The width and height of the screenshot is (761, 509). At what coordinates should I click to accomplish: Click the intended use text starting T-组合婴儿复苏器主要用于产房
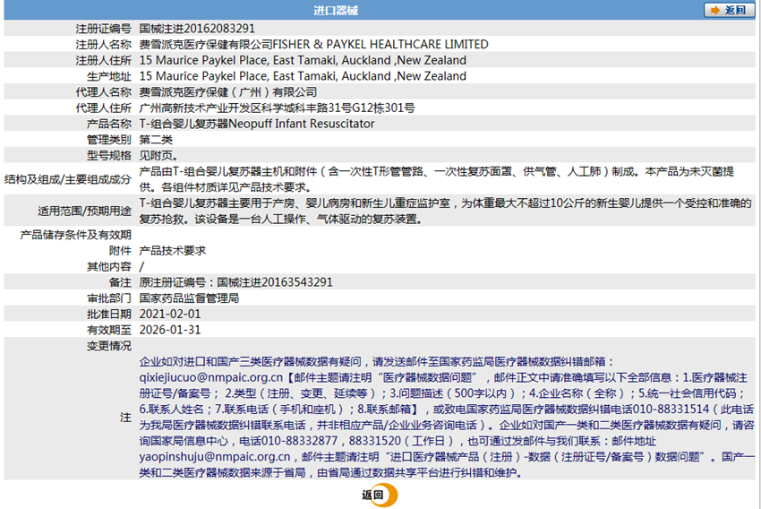click(446, 211)
